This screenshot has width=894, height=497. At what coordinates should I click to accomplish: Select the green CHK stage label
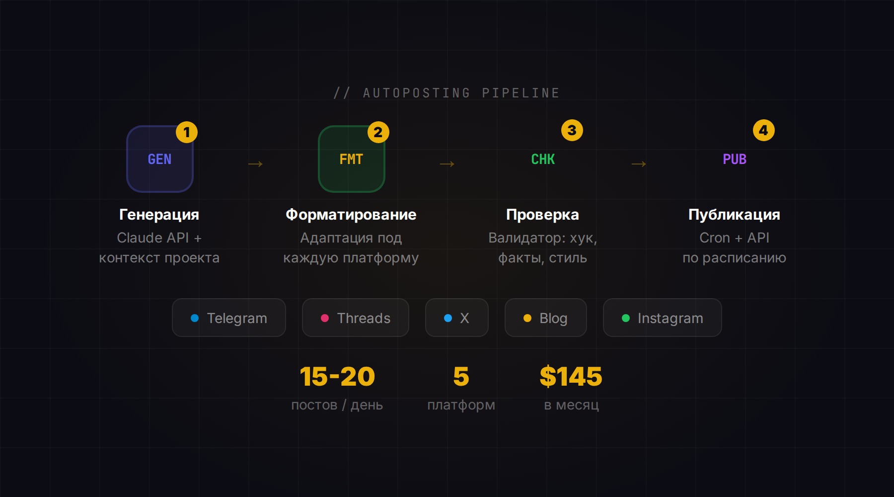pos(543,159)
